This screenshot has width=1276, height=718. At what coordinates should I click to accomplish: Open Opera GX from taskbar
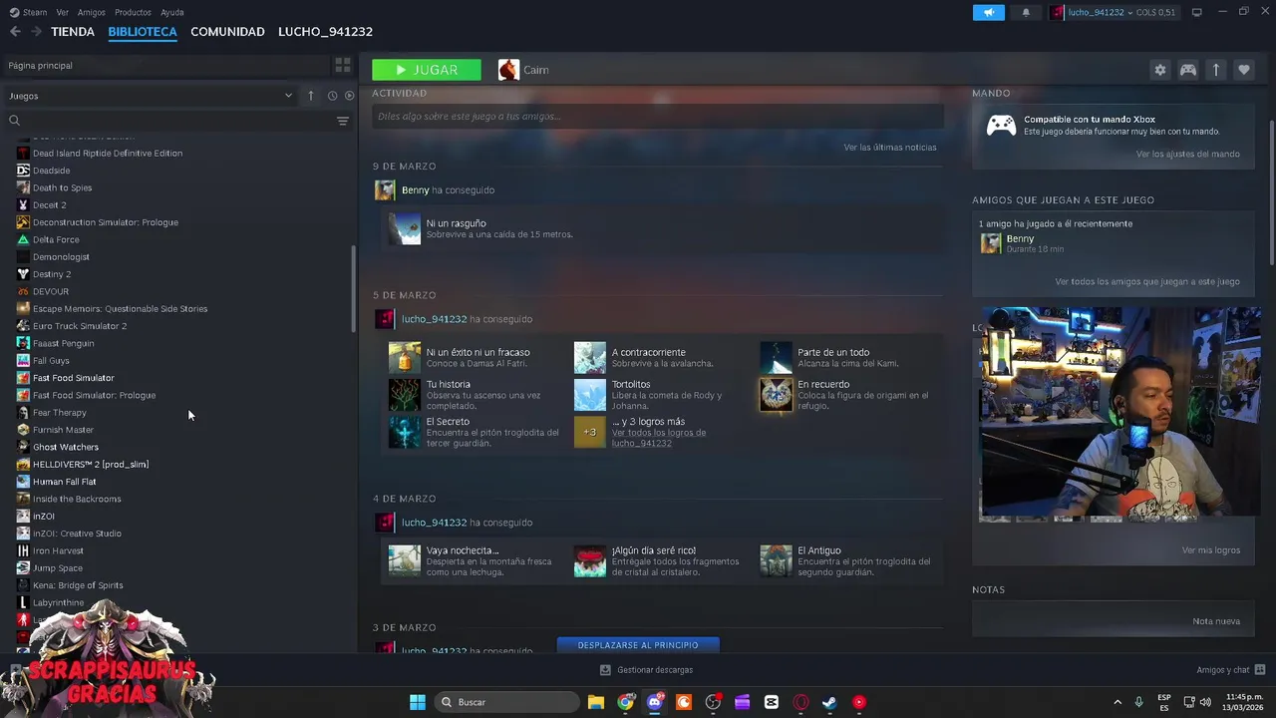coord(800,702)
